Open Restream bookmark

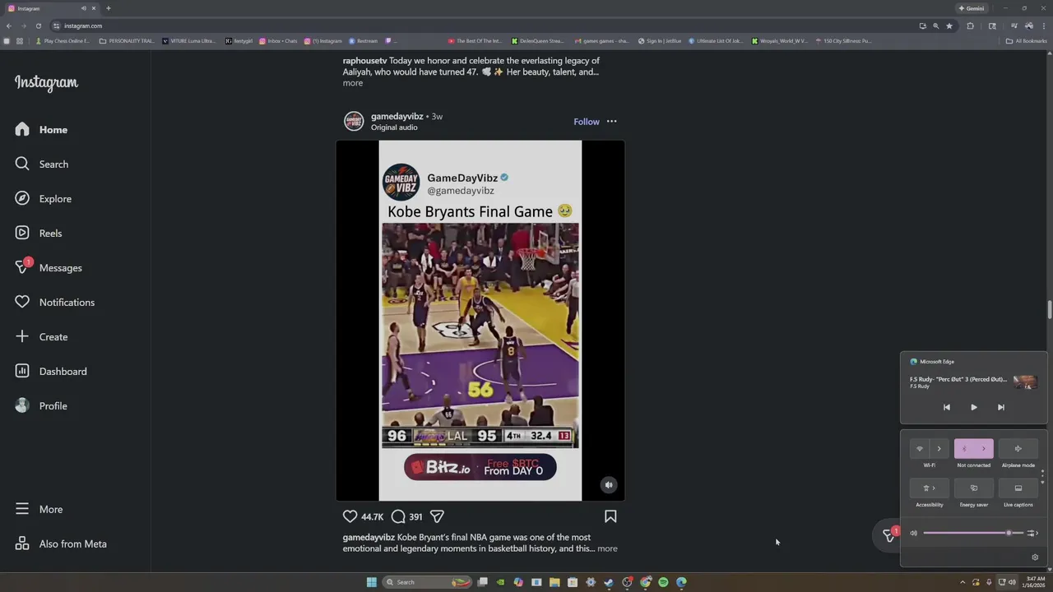[x=363, y=40]
